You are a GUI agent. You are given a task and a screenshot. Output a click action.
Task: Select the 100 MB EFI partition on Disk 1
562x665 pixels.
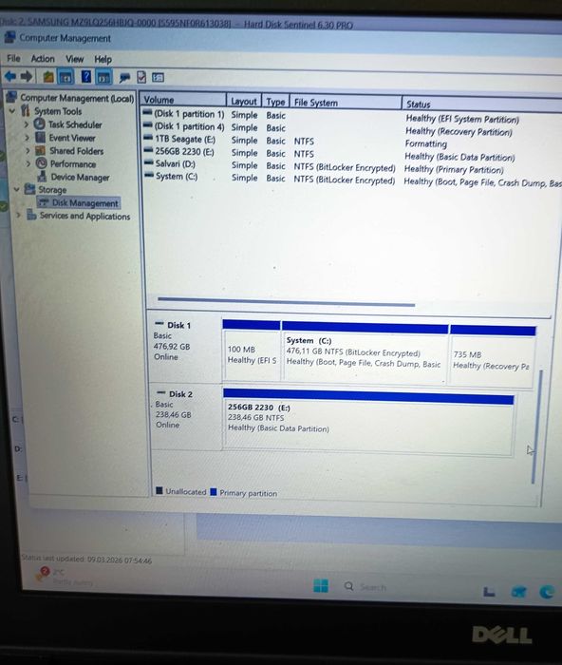click(252, 351)
